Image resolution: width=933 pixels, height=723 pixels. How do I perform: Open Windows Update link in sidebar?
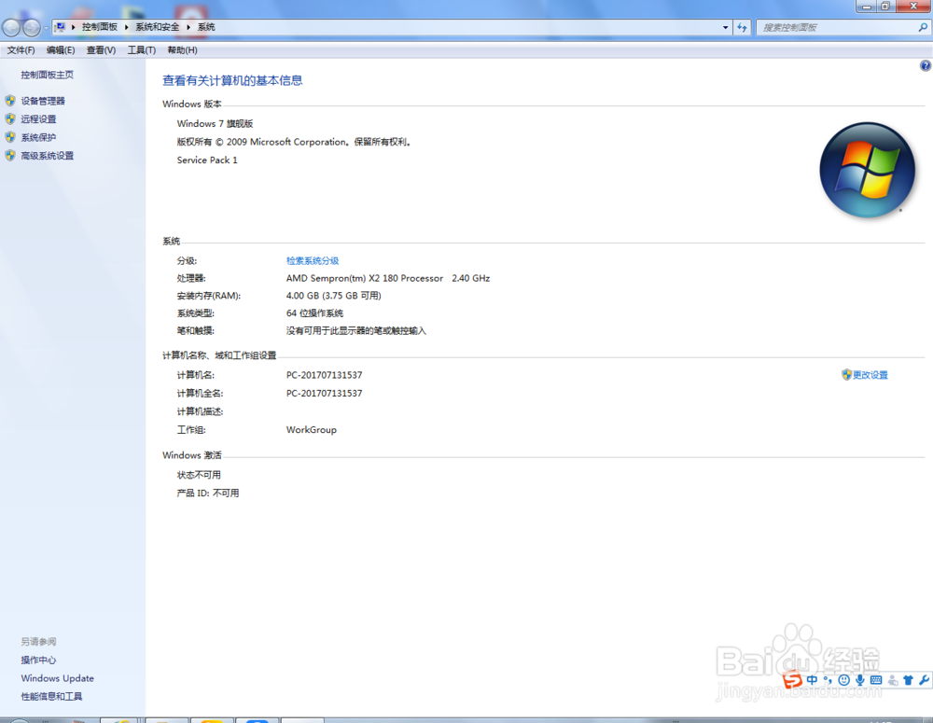click(x=58, y=678)
